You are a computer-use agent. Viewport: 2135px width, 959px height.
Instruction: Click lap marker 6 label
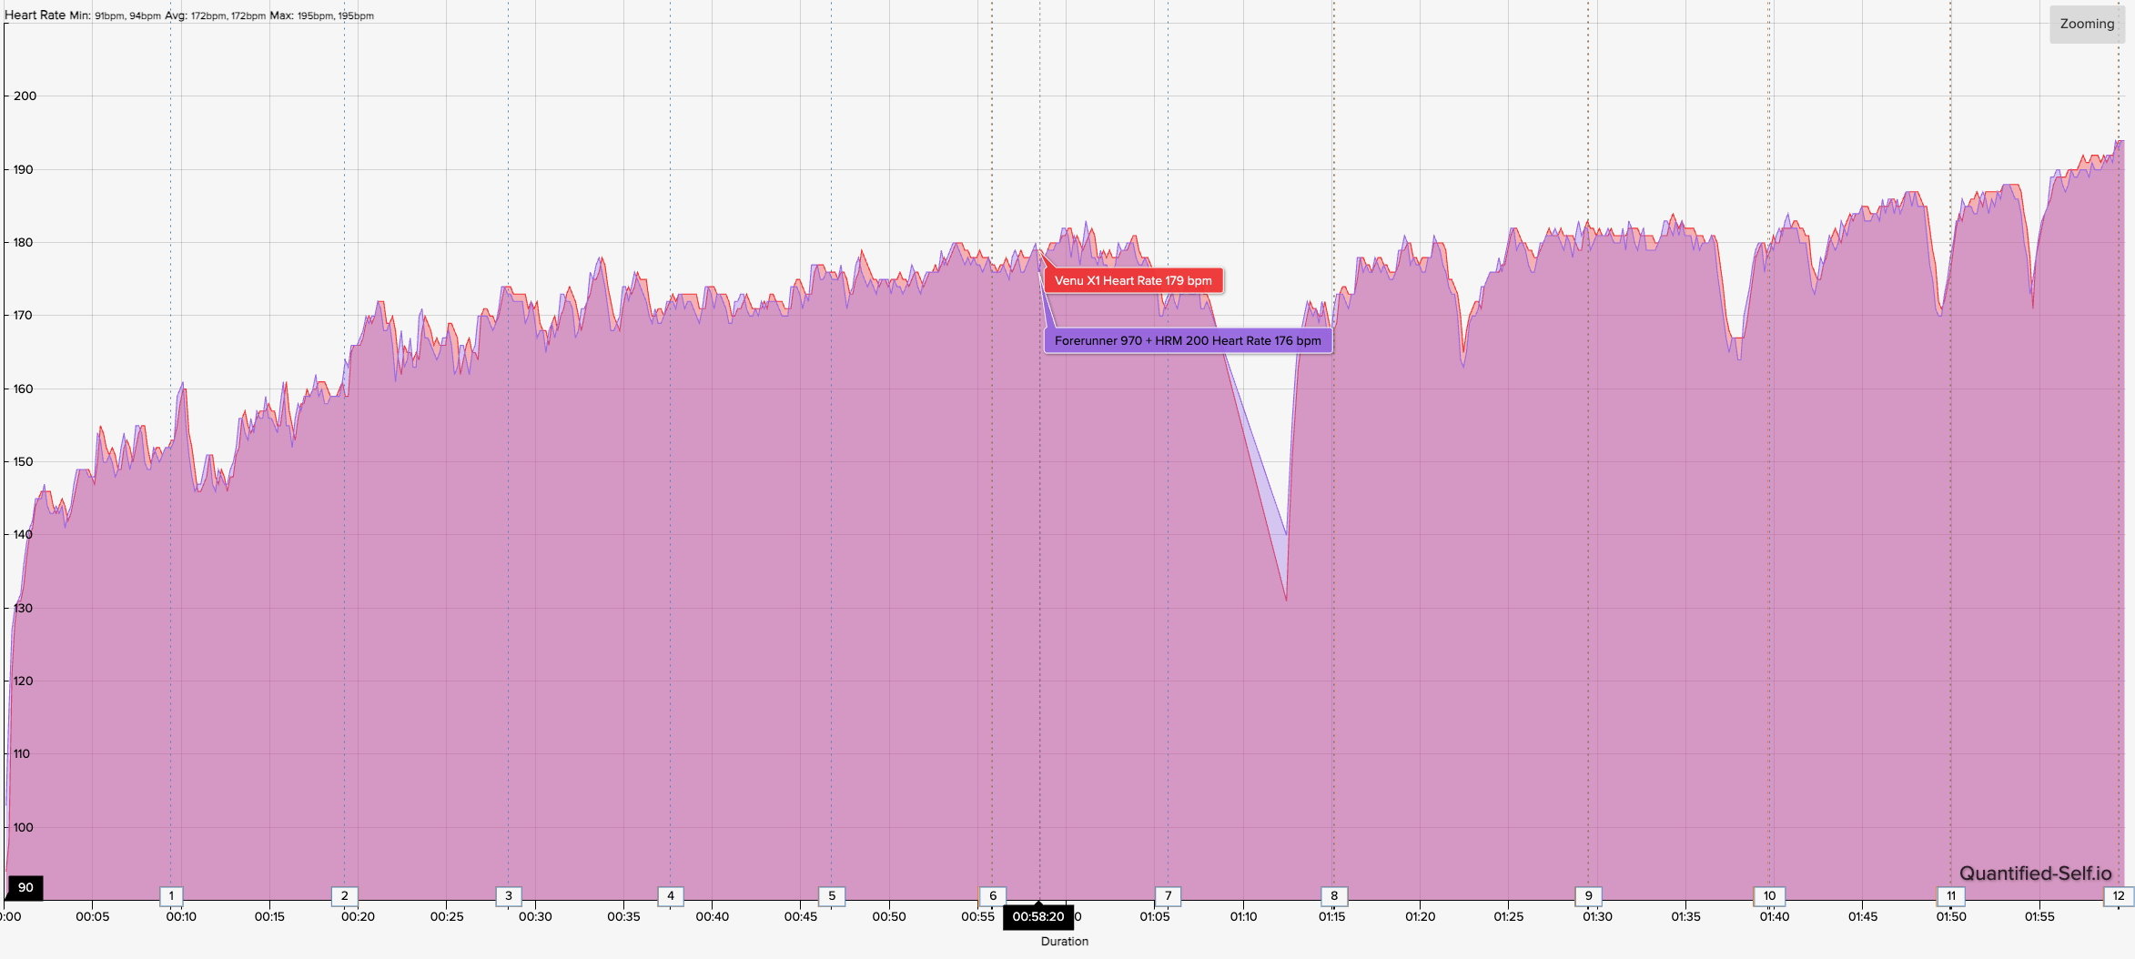pyautogui.click(x=993, y=895)
